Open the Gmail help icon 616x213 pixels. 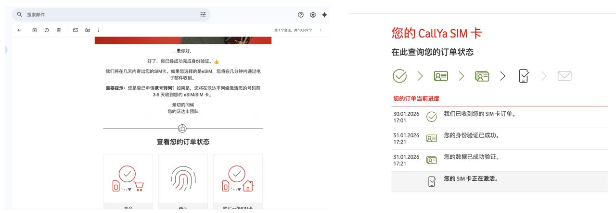point(301,15)
